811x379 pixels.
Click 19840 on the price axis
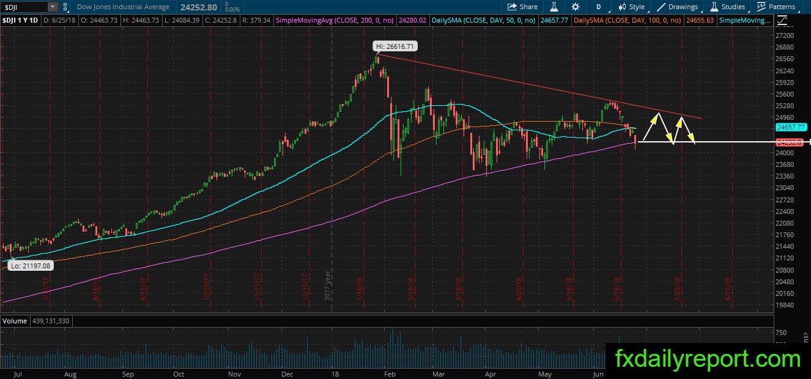785,304
